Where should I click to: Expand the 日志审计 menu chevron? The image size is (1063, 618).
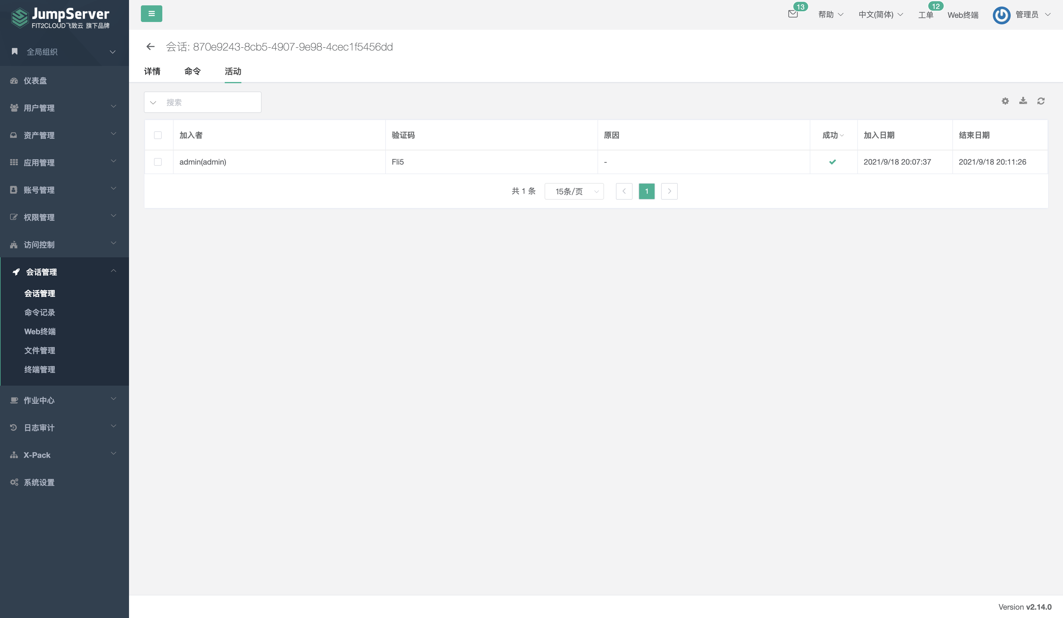tap(114, 426)
